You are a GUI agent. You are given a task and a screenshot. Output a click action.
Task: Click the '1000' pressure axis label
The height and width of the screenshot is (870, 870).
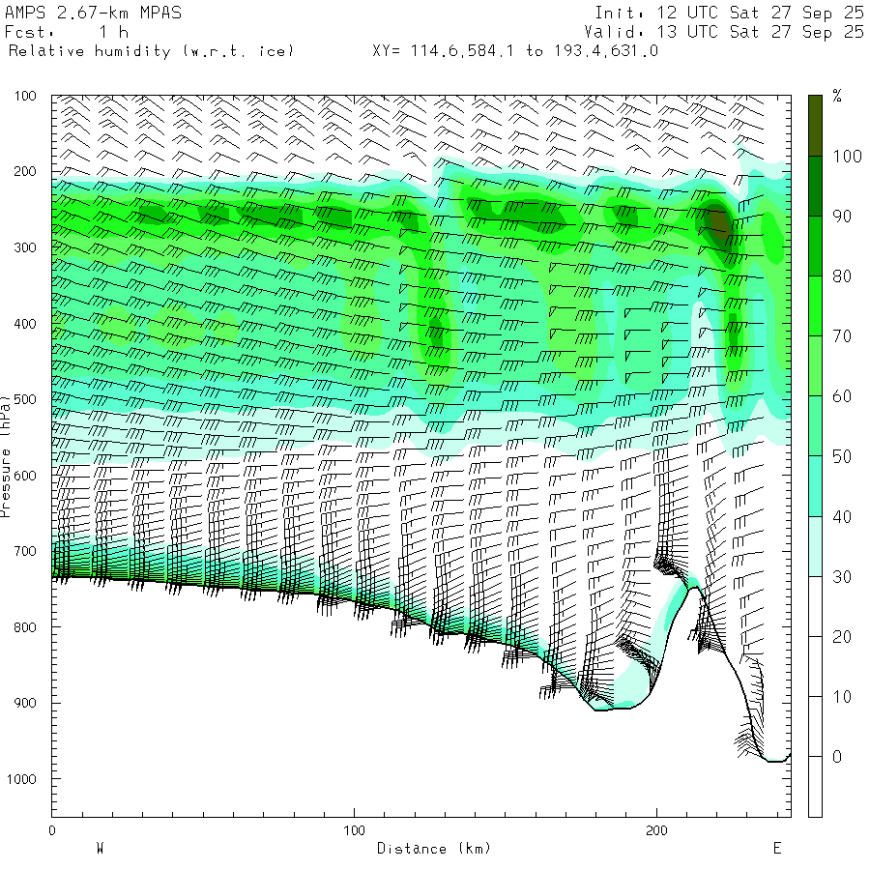point(21,779)
